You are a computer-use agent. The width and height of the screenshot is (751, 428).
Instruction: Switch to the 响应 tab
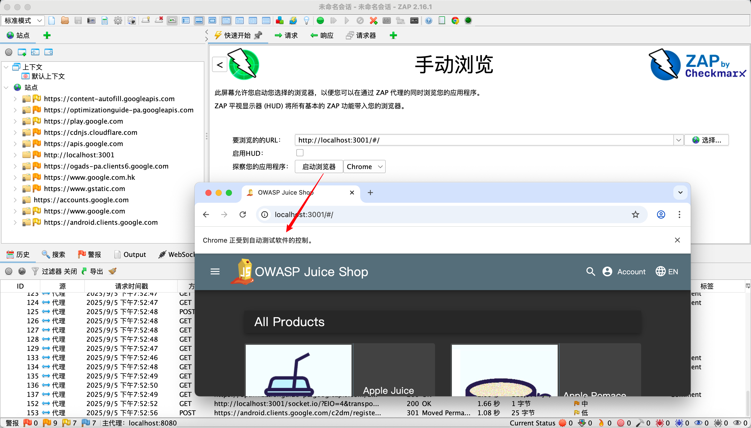(x=322, y=35)
